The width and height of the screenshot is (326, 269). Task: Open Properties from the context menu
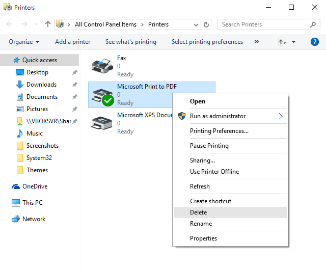pyautogui.click(x=230, y=238)
